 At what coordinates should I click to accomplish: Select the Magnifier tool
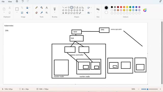coord(47,13)
